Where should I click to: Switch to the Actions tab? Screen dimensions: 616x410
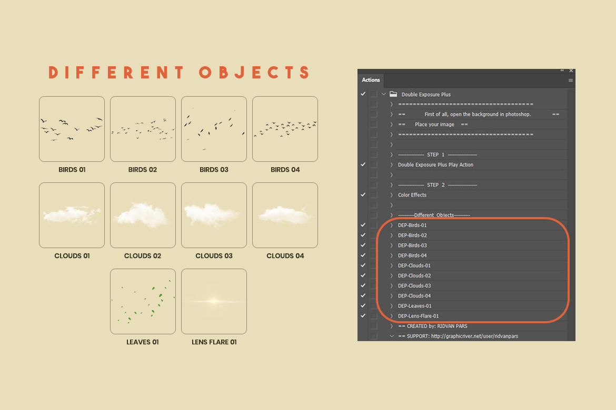371,80
